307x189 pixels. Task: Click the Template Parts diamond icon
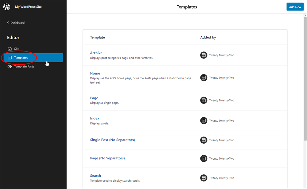10,66
